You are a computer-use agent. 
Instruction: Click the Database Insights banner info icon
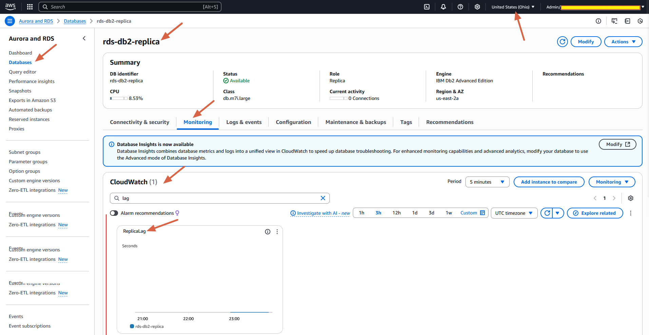[x=112, y=144]
